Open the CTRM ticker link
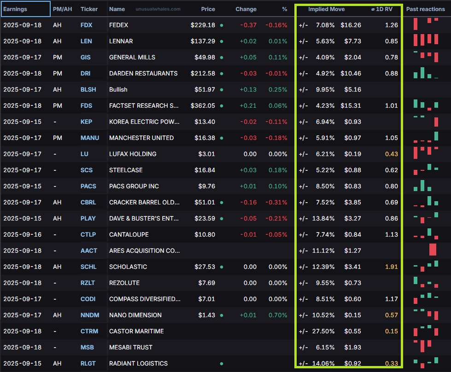This screenshot has width=451, height=372. tap(89, 331)
